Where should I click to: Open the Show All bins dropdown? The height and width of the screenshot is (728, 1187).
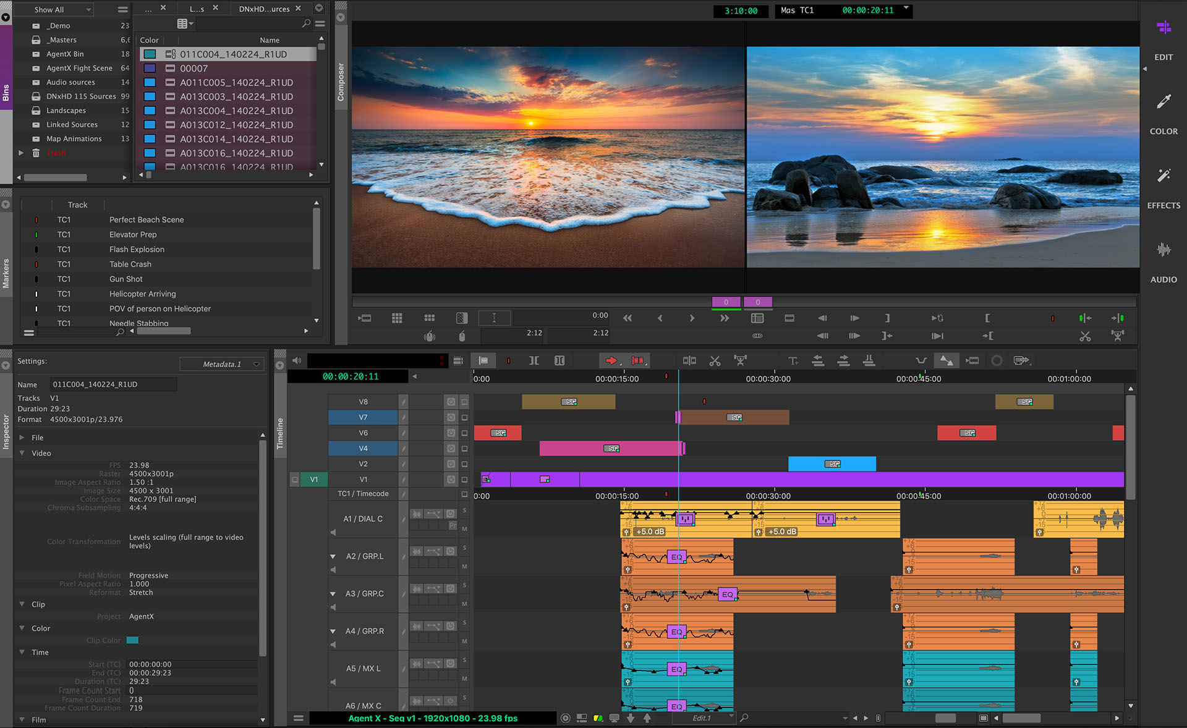56,9
